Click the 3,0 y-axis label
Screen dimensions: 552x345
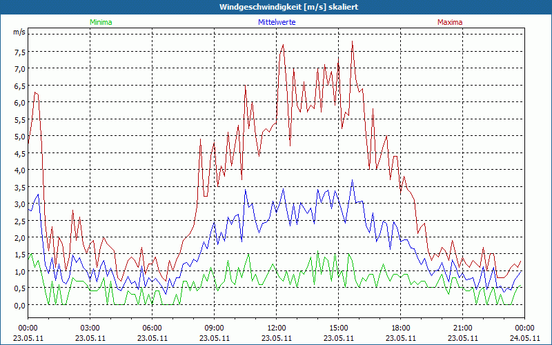coord(20,204)
